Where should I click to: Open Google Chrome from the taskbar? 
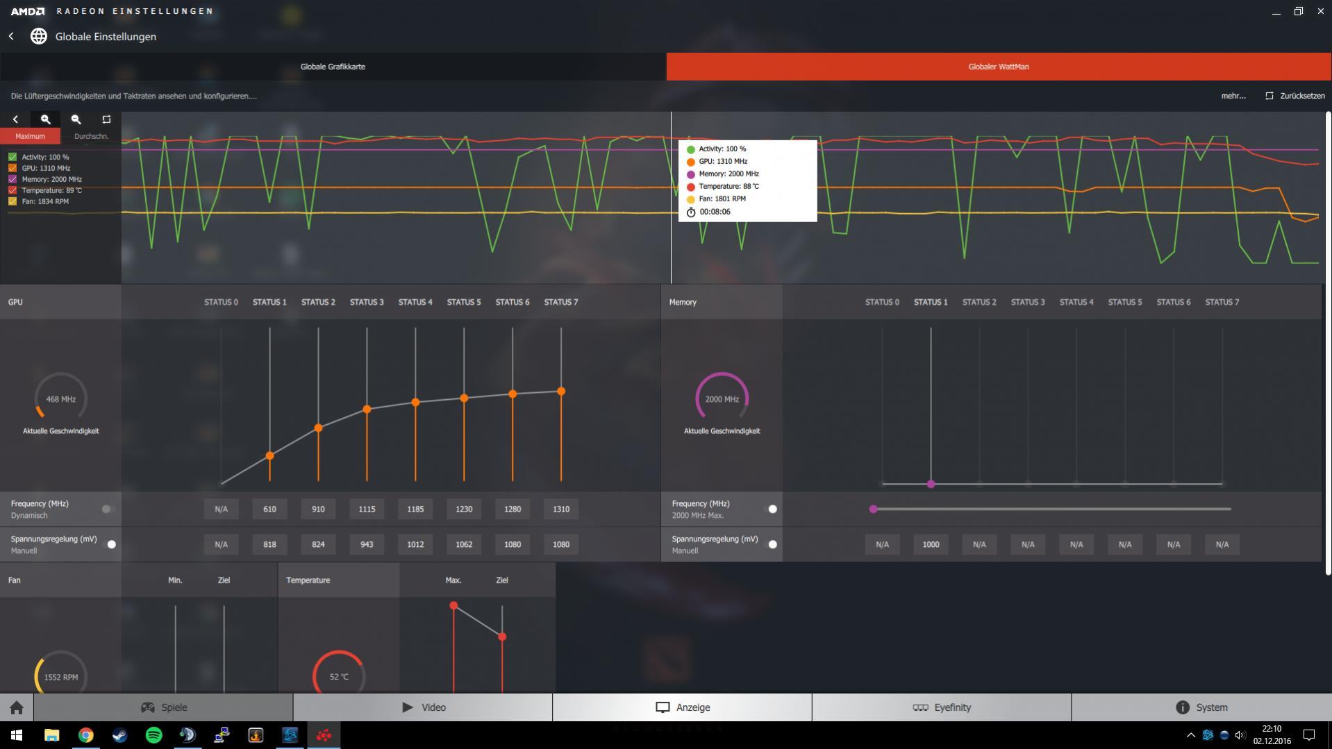click(x=85, y=734)
